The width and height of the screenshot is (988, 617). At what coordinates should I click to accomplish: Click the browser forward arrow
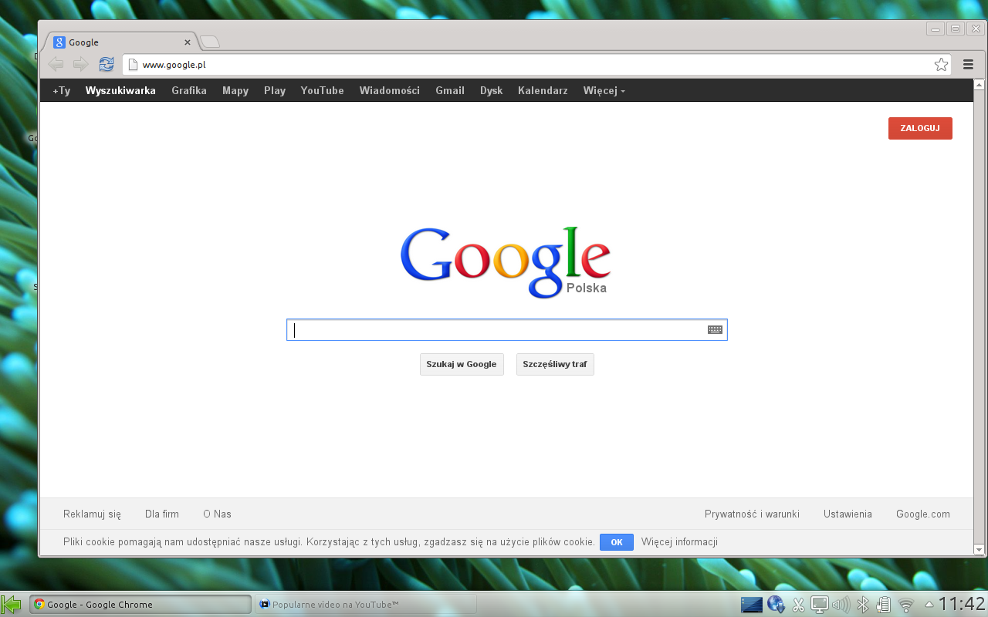[x=80, y=65]
